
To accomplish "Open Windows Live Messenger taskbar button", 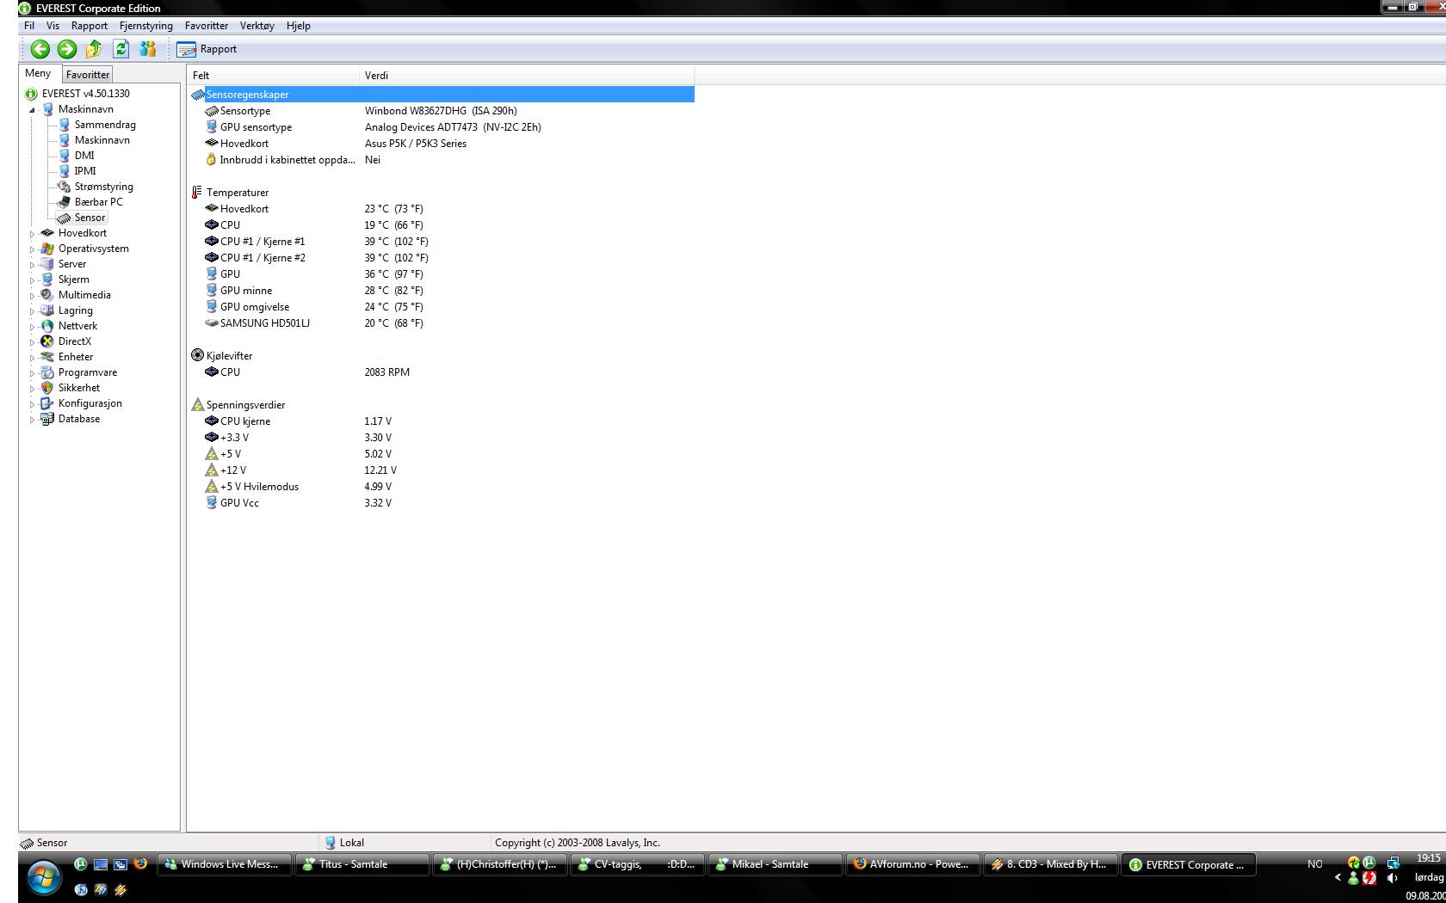I will click(x=224, y=864).
